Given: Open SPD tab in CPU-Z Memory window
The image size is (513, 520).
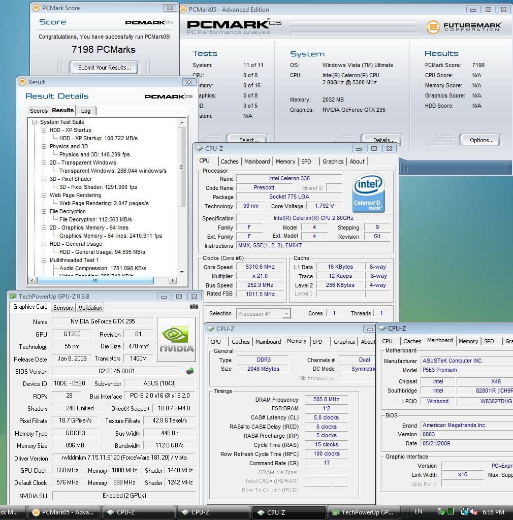Looking at the screenshot, I should pos(317,342).
